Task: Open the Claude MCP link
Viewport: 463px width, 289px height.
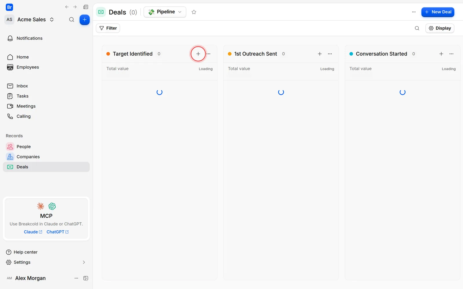Action: 33,232
